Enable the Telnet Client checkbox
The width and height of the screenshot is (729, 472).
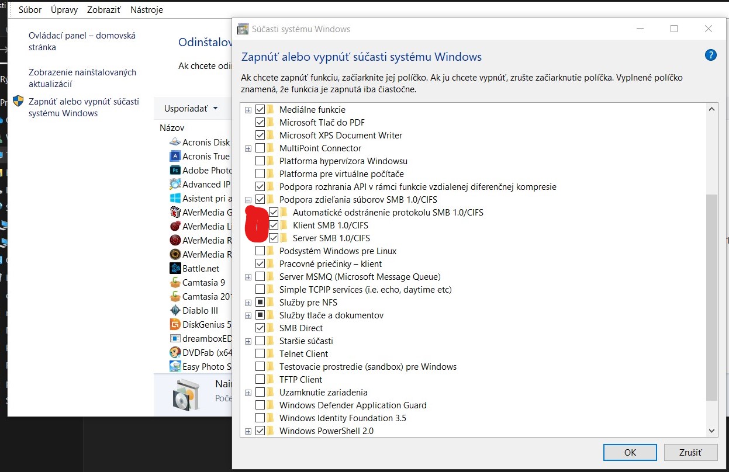click(260, 354)
